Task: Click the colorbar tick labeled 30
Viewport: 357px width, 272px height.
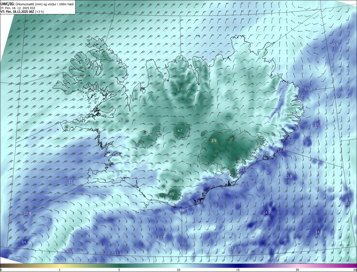Action: tap(297, 270)
